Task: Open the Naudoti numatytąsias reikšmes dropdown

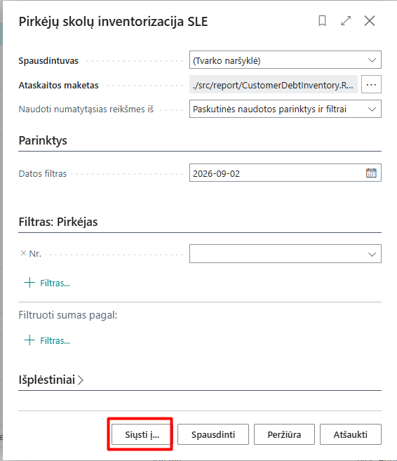Action: point(285,109)
